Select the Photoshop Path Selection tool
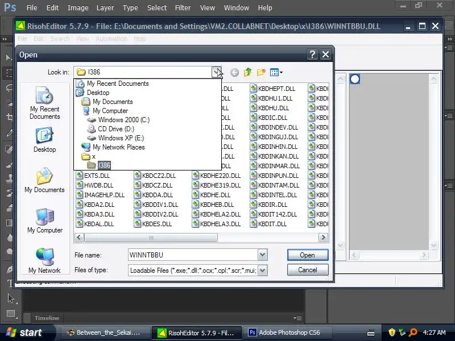Image resolution: width=455 pixels, height=341 pixels. tap(11, 298)
